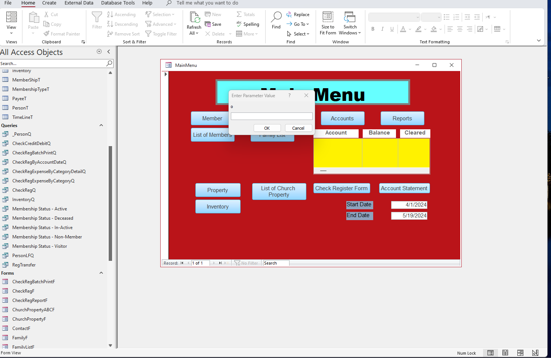This screenshot has height=358, width=551.
Task: Switch to Layout View status bar icon
Action: (520, 353)
